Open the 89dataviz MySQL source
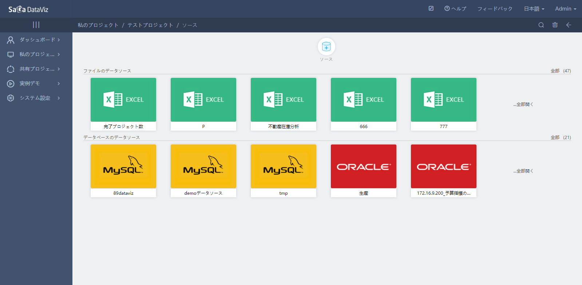The width and height of the screenshot is (582, 285). coord(123,171)
